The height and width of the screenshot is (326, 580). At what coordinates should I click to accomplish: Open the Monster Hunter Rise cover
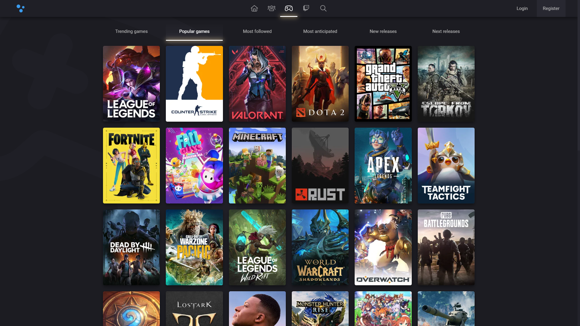click(320, 308)
